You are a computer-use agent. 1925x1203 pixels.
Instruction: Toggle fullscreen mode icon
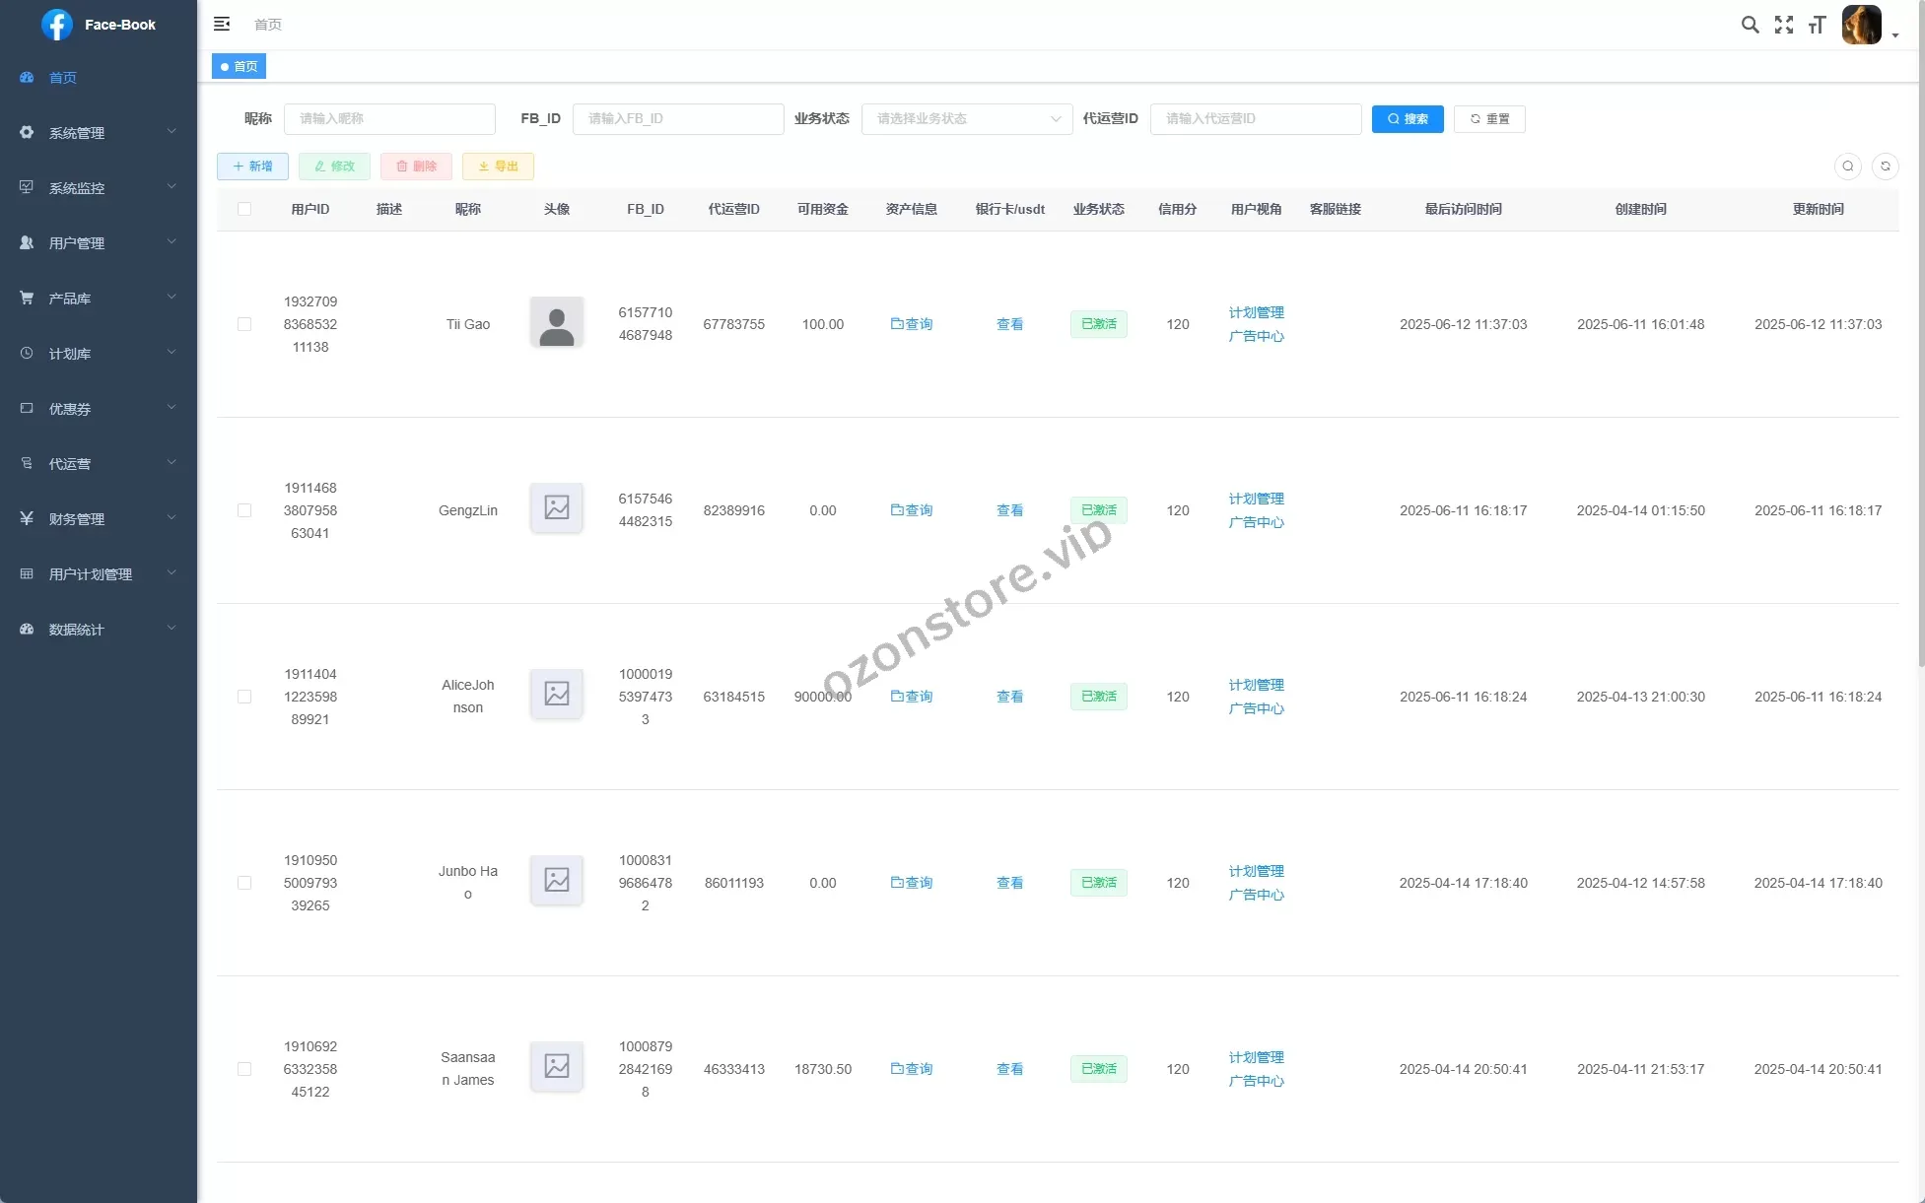point(1783,25)
